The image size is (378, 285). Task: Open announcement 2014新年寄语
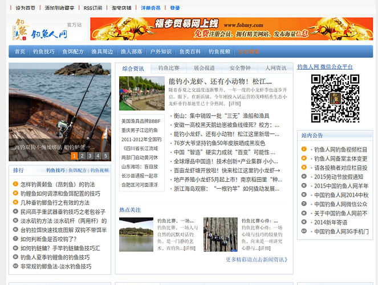click(331, 222)
